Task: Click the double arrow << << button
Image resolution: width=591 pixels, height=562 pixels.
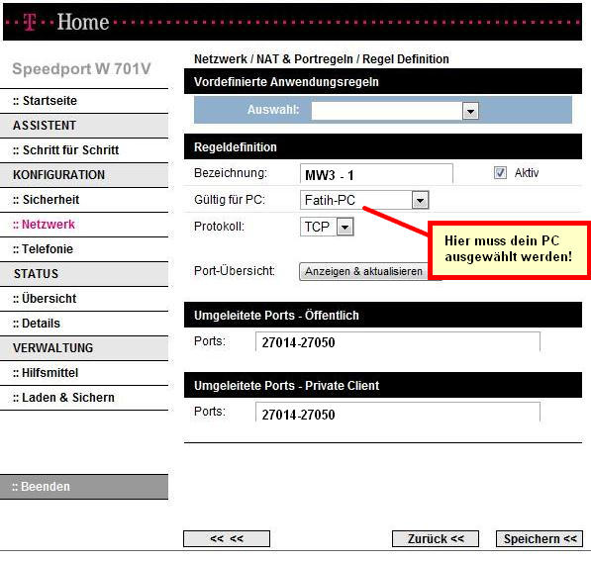Action: pyautogui.click(x=227, y=538)
